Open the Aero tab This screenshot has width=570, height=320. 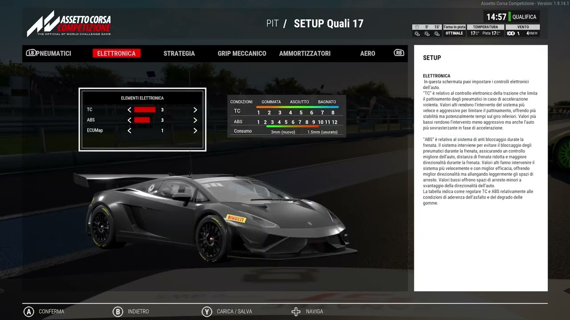tap(367, 53)
